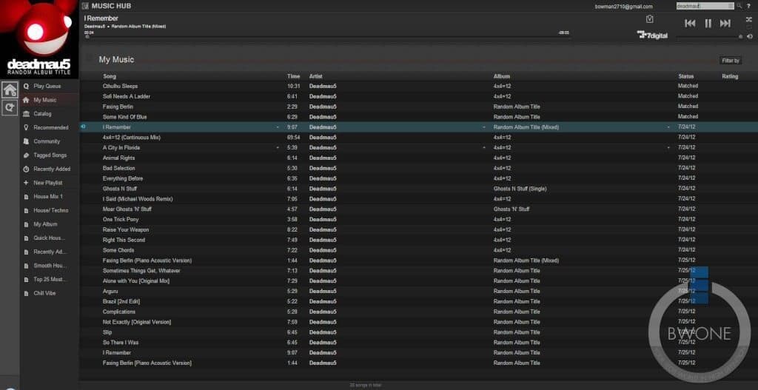Select song Some Kind Of Blue
Screen dimensions: 758x390
pyautogui.click(x=124, y=117)
